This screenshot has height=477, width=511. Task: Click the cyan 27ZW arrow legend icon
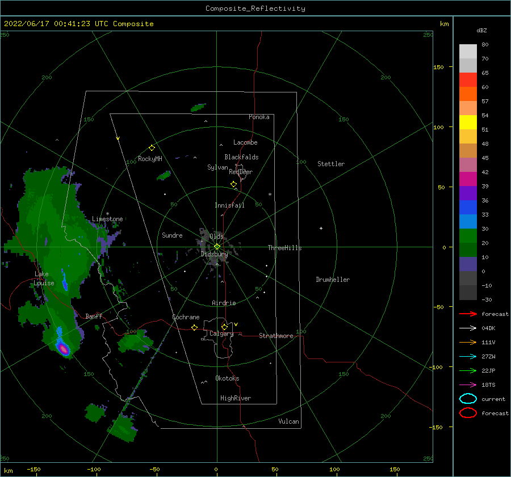468,357
